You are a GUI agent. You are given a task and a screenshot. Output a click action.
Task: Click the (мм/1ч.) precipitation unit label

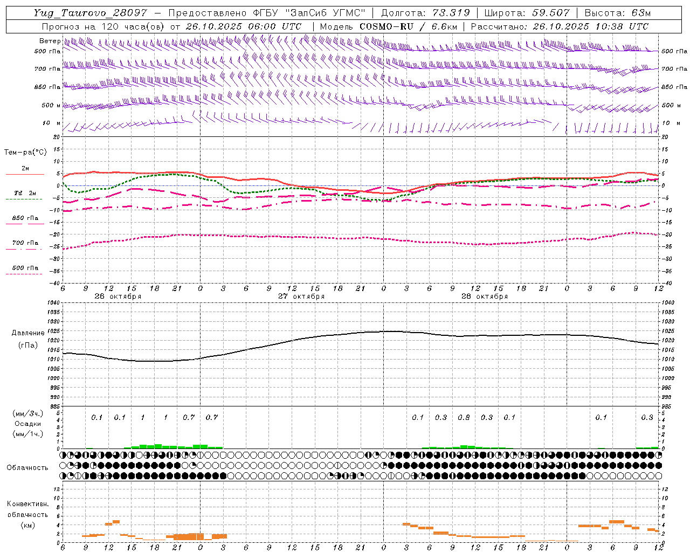[28, 434]
